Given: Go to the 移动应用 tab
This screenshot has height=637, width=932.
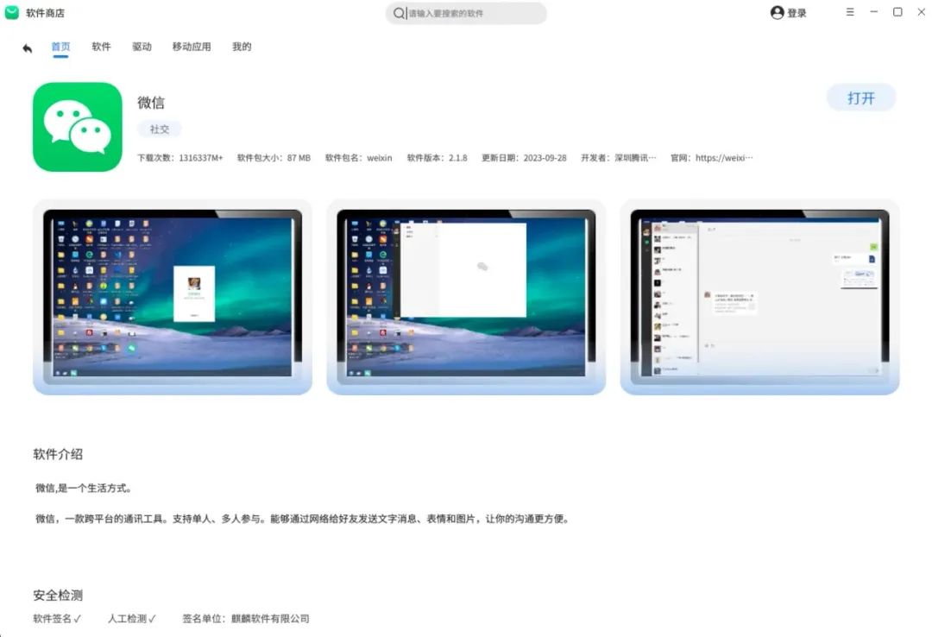Looking at the screenshot, I should (x=192, y=47).
